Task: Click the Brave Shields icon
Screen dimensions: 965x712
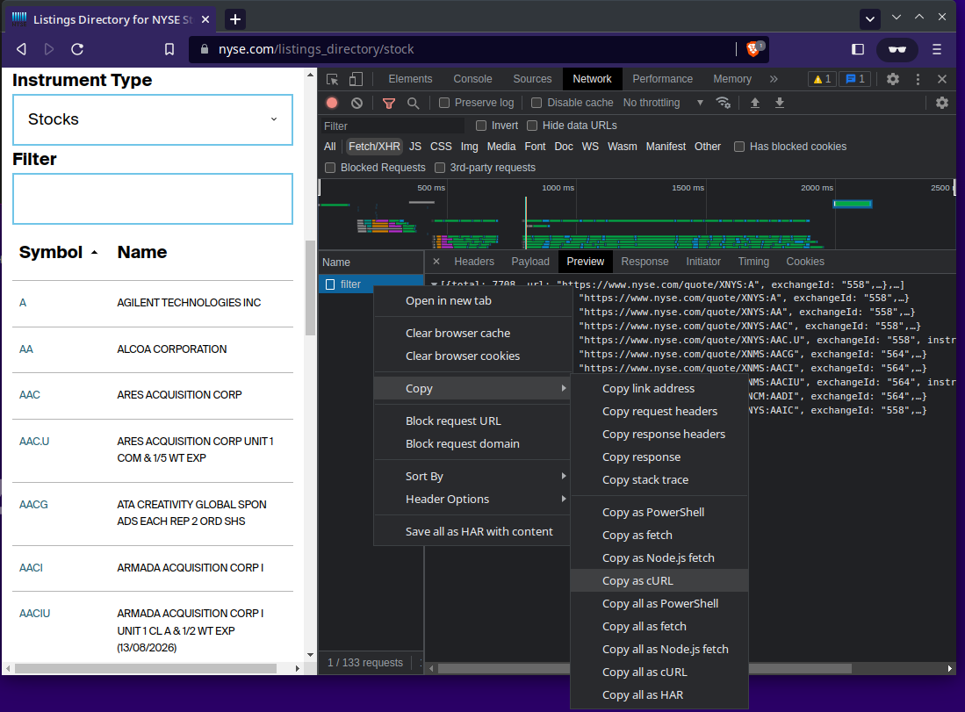Action: (753, 49)
